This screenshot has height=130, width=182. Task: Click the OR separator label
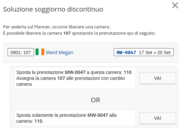pyautogui.click(x=95, y=100)
